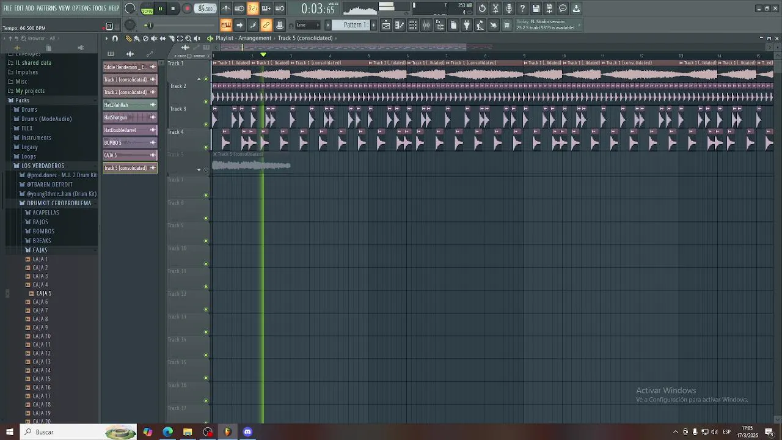Select the Zoom magnifier tool in playlist
This screenshot has width=782, height=440.
(x=188, y=38)
